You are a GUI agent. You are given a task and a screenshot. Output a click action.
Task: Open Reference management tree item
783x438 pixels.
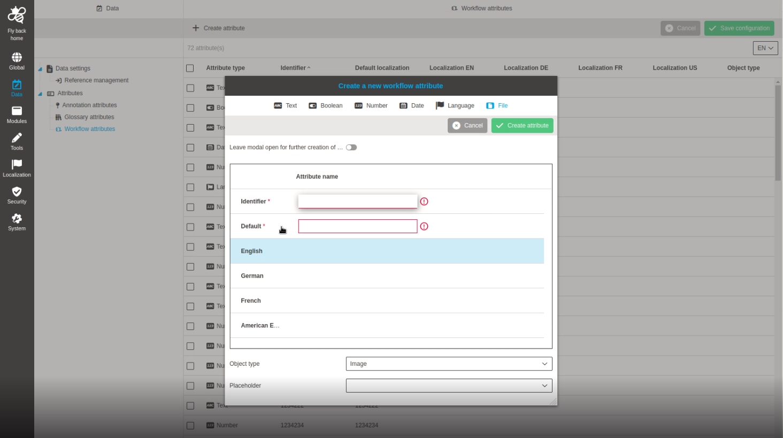[x=96, y=80]
